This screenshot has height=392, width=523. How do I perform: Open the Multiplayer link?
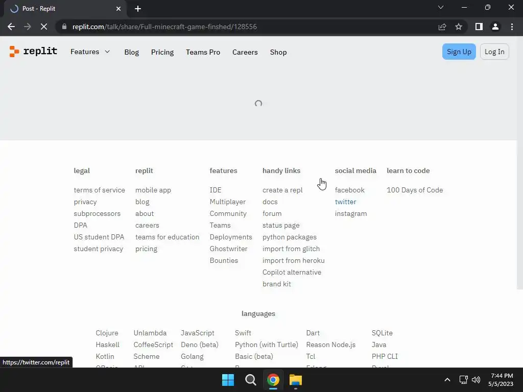click(227, 202)
